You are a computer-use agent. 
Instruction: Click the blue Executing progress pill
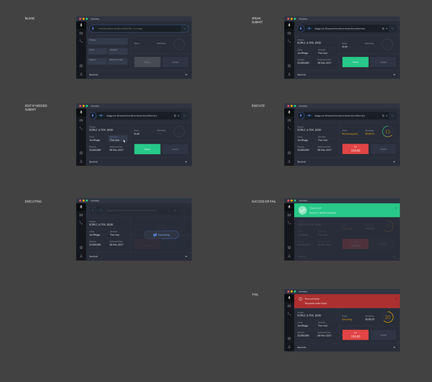click(161, 235)
